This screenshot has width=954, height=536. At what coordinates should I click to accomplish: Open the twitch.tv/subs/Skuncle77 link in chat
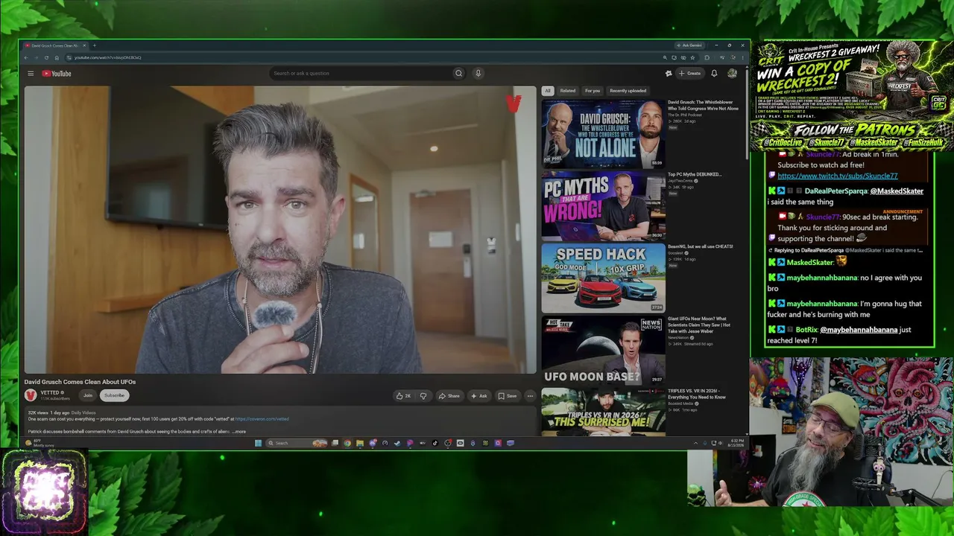pyautogui.click(x=837, y=176)
